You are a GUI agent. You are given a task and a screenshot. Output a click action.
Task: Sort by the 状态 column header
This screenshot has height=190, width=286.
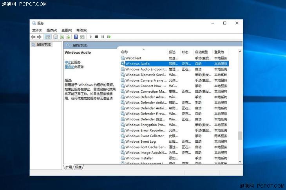tap(185, 52)
